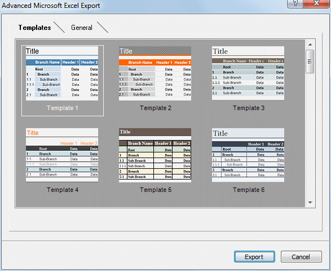Switch to the General tab

tap(82, 28)
